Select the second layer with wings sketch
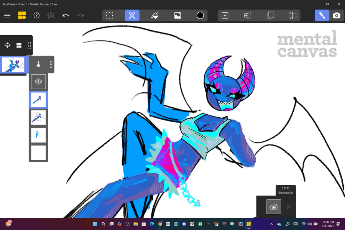The height and width of the screenshot is (230, 345). [x=38, y=118]
